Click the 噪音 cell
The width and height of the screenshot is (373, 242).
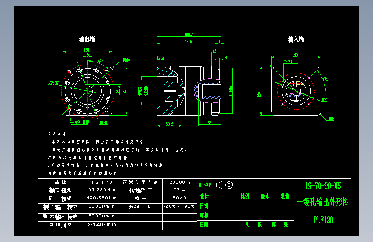[x=141, y=199]
